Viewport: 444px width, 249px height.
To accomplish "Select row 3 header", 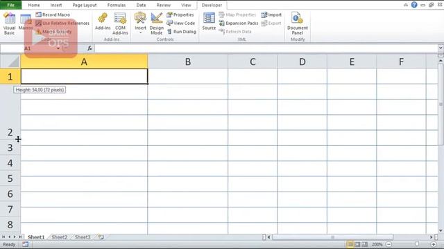I will (x=10, y=147).
